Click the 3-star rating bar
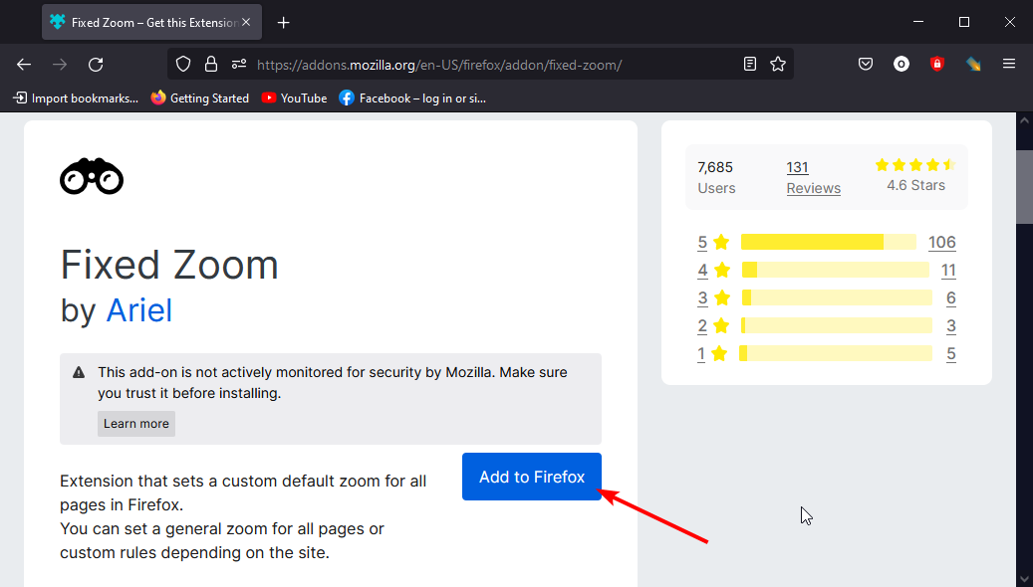This screenshot has height=587, width=1033. pos(837,297)
